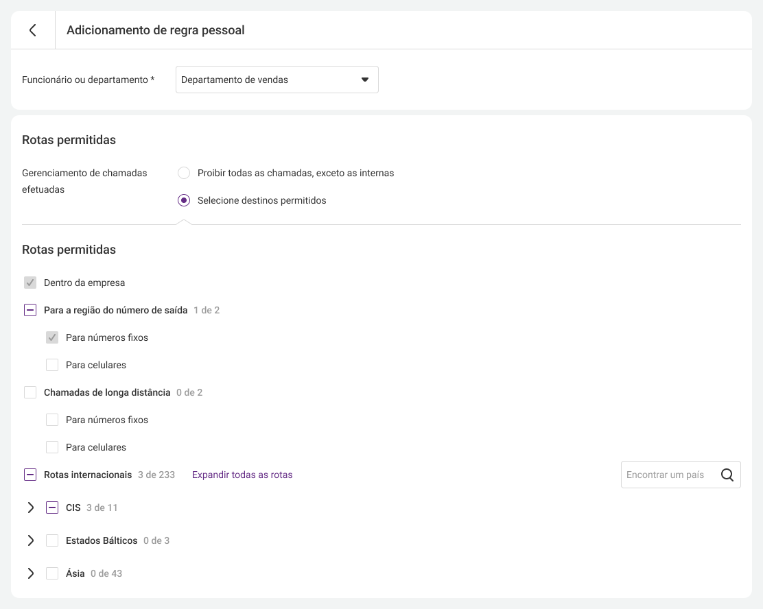
Task: Go back using the left arrow icon
Action: click(x=33, y=30)
